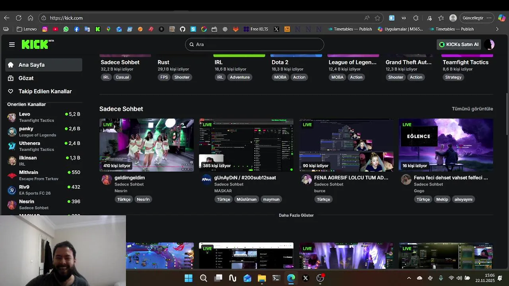Add page to favorites star icon
The width and height of the screenshot is (509, 286).
377,18
